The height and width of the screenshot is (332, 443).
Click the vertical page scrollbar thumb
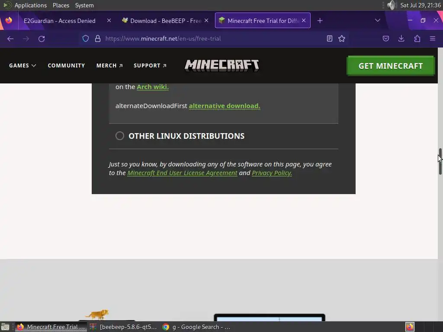click(440, 161)
